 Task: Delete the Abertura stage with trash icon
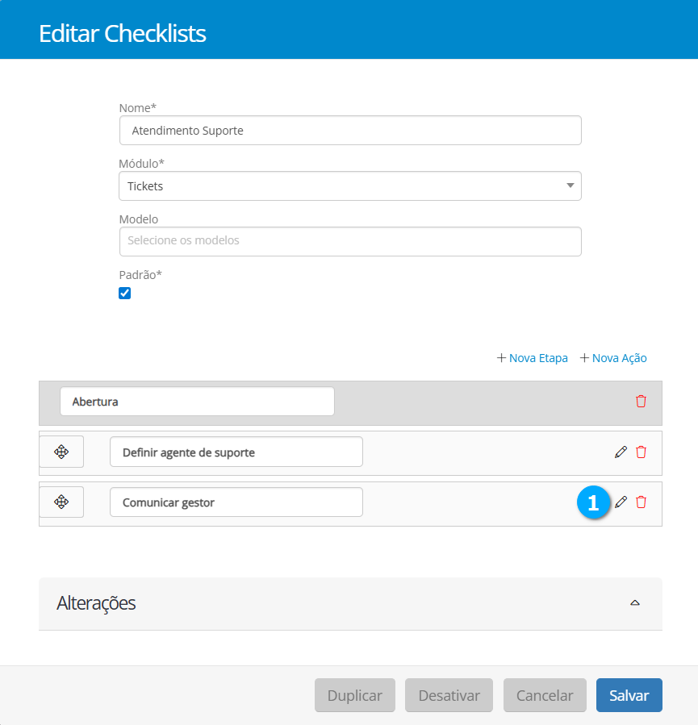pos(641,402)
